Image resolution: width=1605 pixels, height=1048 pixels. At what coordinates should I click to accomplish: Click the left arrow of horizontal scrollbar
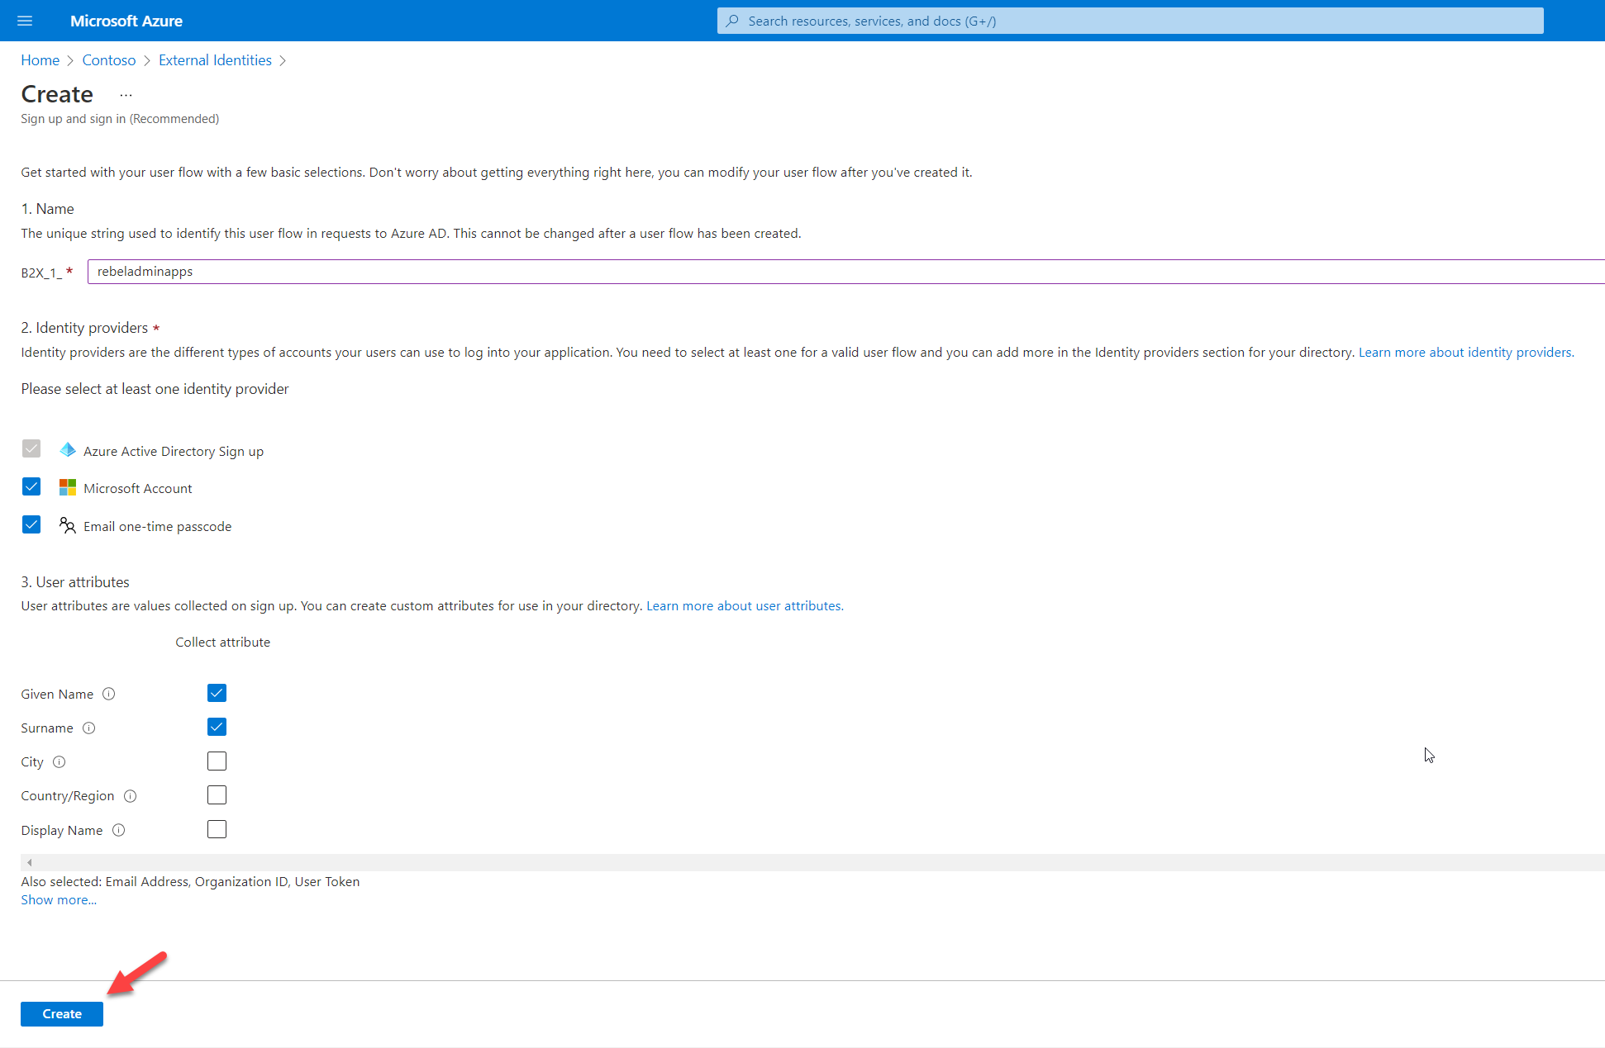30,862
